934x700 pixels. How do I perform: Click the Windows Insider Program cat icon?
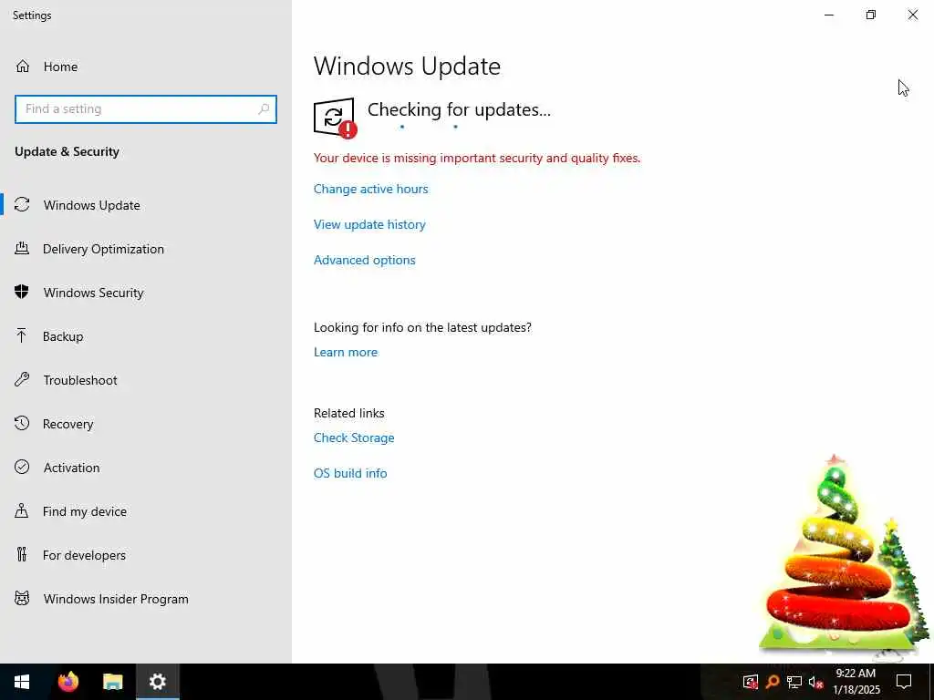pos(22,598)
